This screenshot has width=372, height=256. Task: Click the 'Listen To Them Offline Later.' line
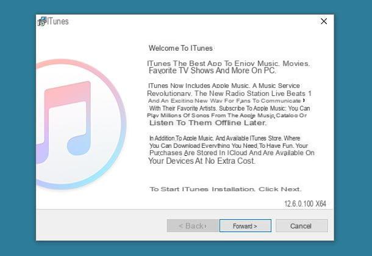pos(208,123)
